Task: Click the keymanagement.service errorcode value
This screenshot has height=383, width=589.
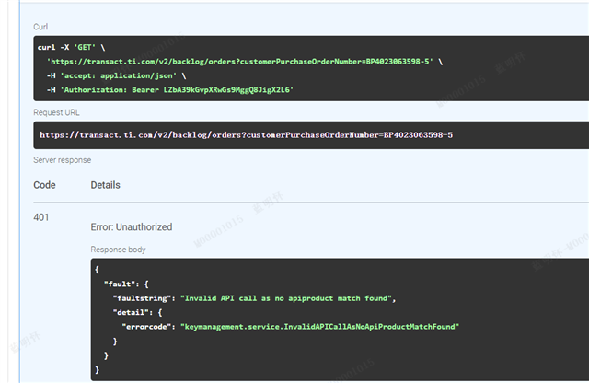Action: click(x=319, y=327)
